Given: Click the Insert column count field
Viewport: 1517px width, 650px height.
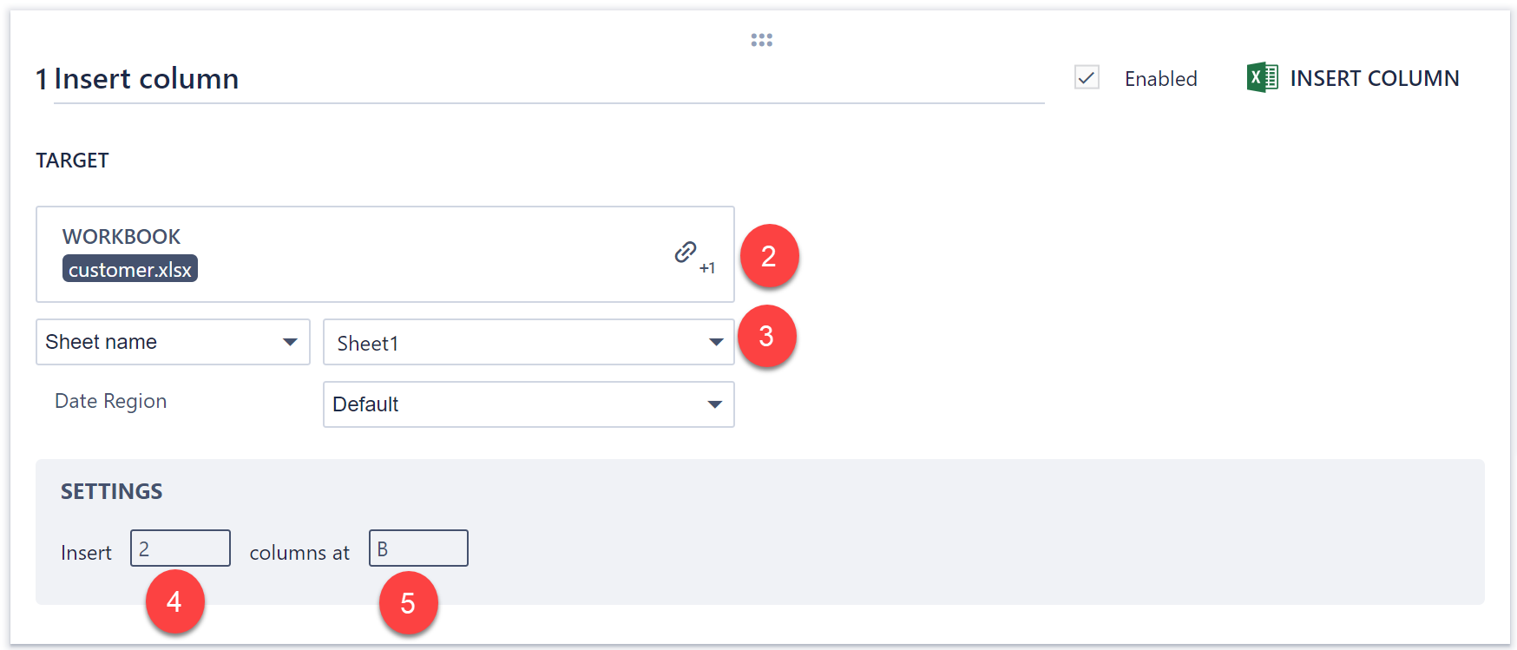Looking at the screenshot, I should (181, 548).
